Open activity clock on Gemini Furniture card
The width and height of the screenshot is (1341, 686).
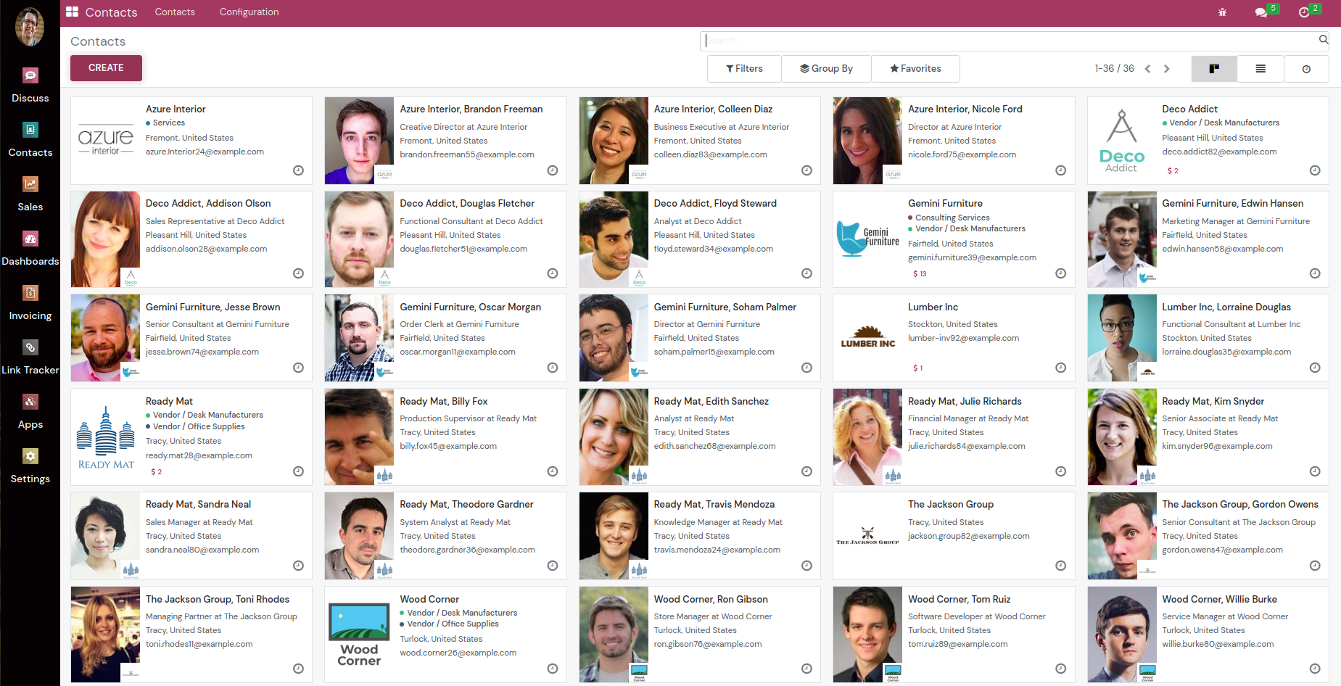(1060, 273)
